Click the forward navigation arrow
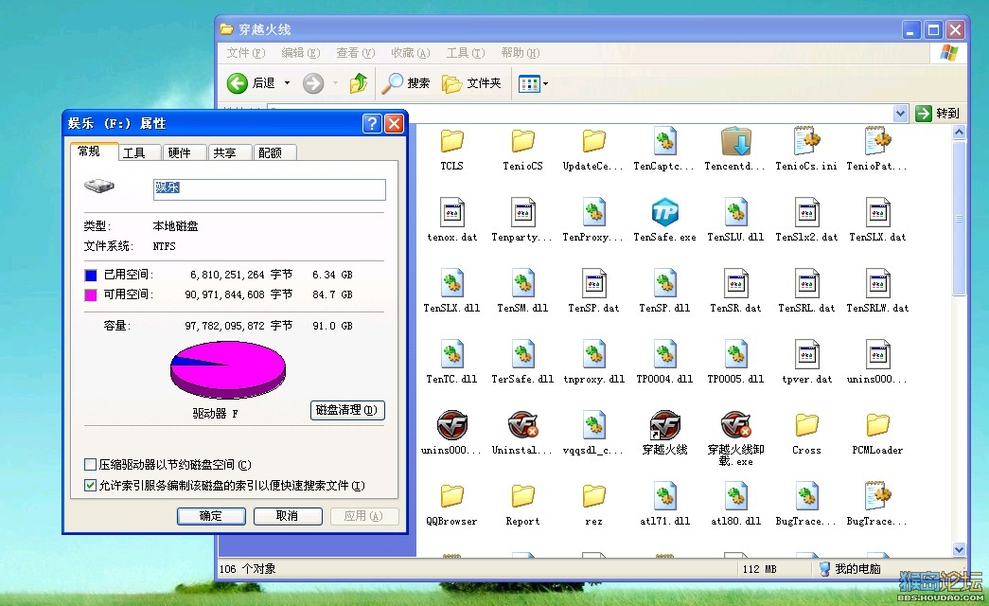989x606 pixels. coord(313,82)
